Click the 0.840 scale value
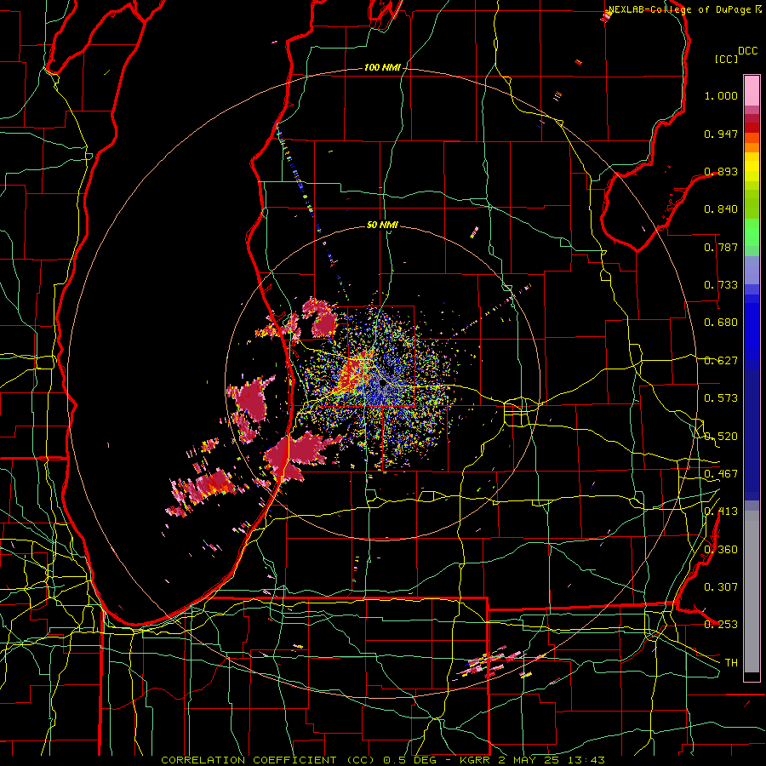This screenshot has width=766, height=766. tap(721, 209)
